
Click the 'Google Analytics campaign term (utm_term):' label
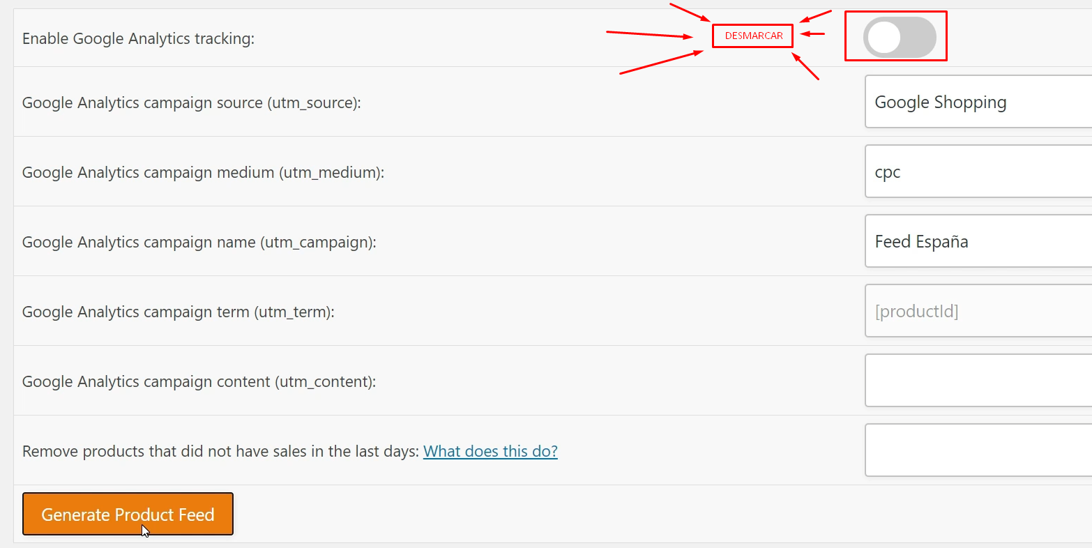coord(179,312)
